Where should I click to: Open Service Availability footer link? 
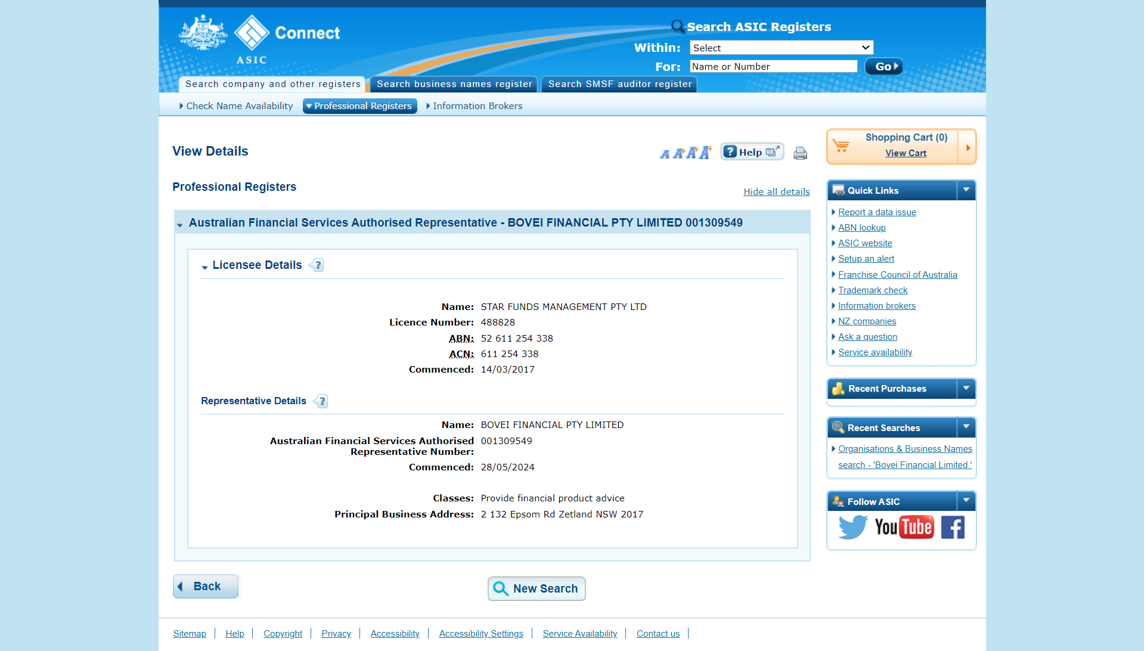click(x=580, y=634)
